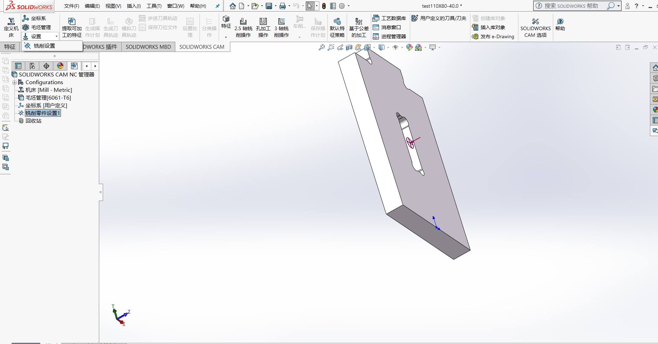658x344 pixels.
Task: Click the 定义机床 (Define Machine) icon
Action: tap(11, 22)
